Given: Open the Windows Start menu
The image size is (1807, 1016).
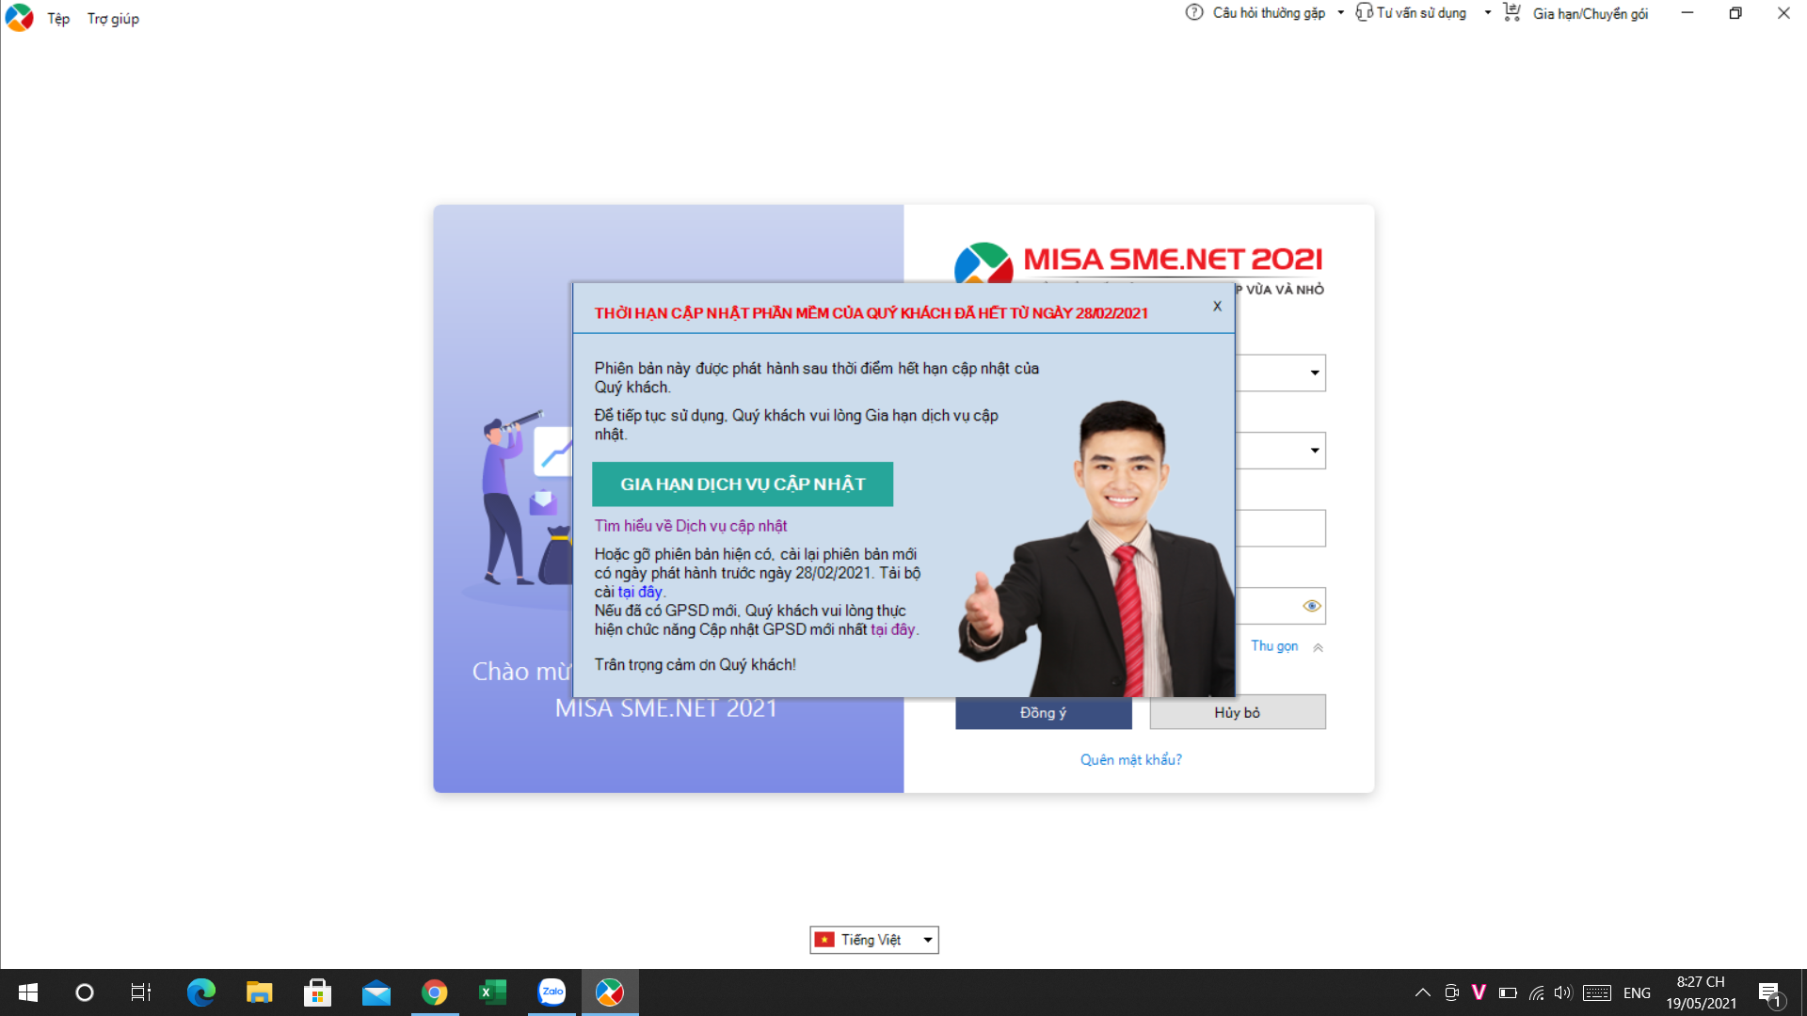Looking at the screenshot, I should click(28, 992).
